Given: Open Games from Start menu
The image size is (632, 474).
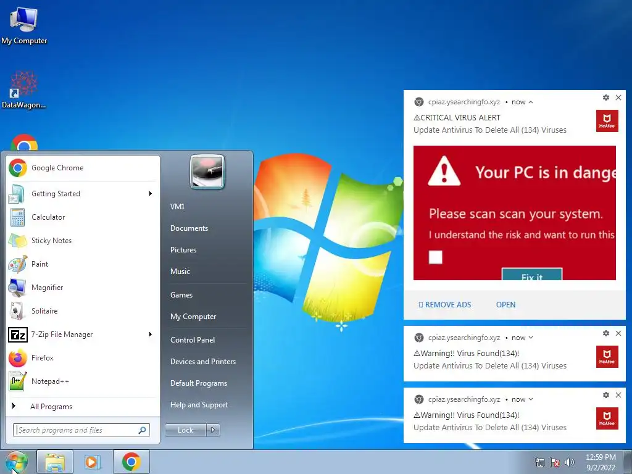Looking at the screenshot, I should pyautogui.click(x=181, y=295).
